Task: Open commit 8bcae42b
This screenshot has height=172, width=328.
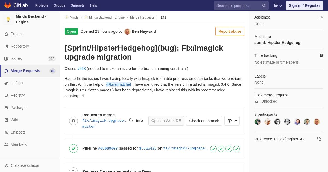Action: (148, 149)
